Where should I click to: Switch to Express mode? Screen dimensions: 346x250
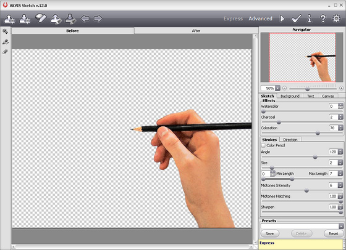pyautogui.click(x=233, y=18)
